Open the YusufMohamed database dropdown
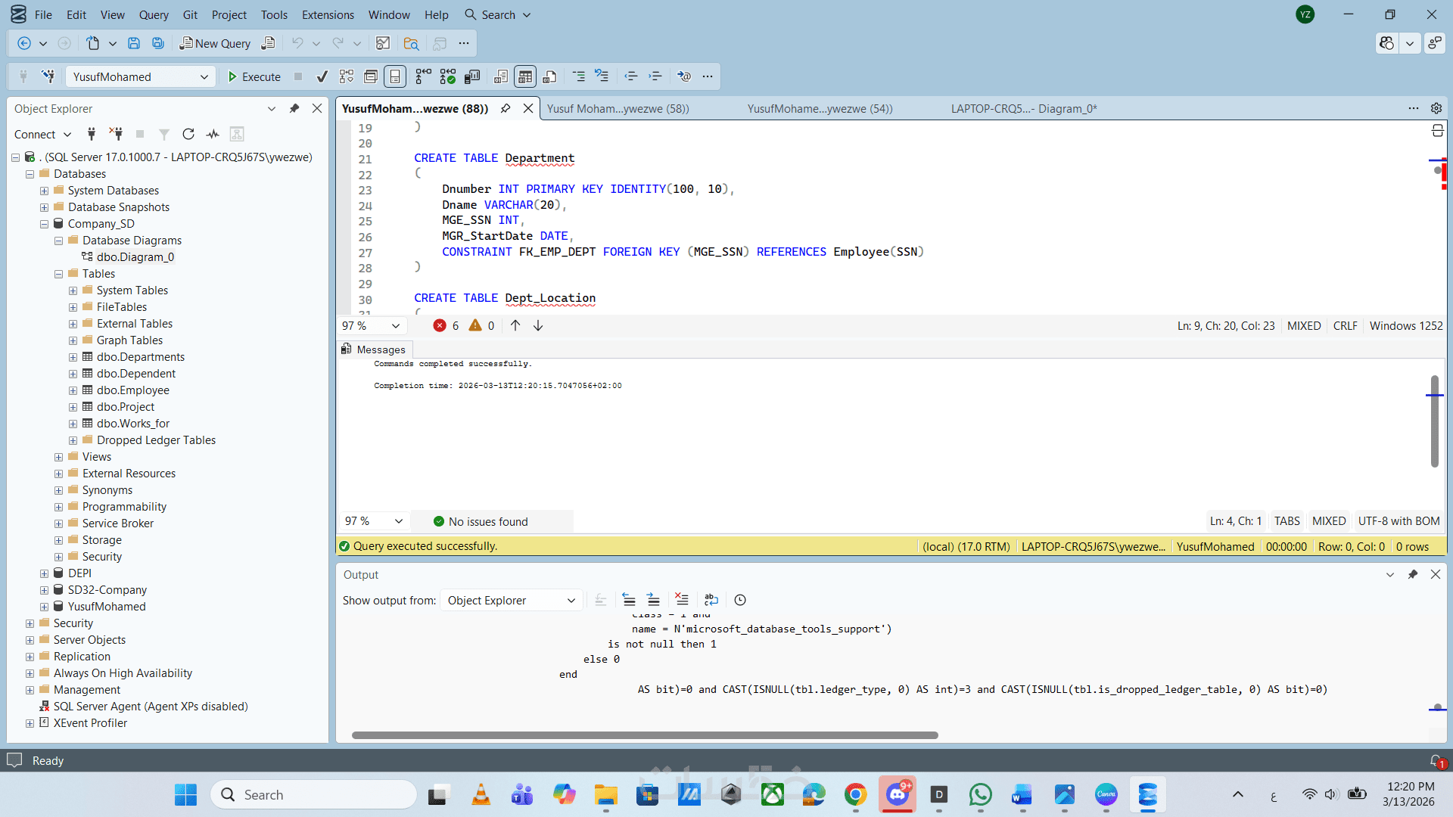 204,76
